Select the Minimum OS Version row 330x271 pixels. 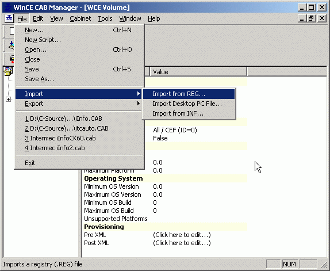point(164,186)
